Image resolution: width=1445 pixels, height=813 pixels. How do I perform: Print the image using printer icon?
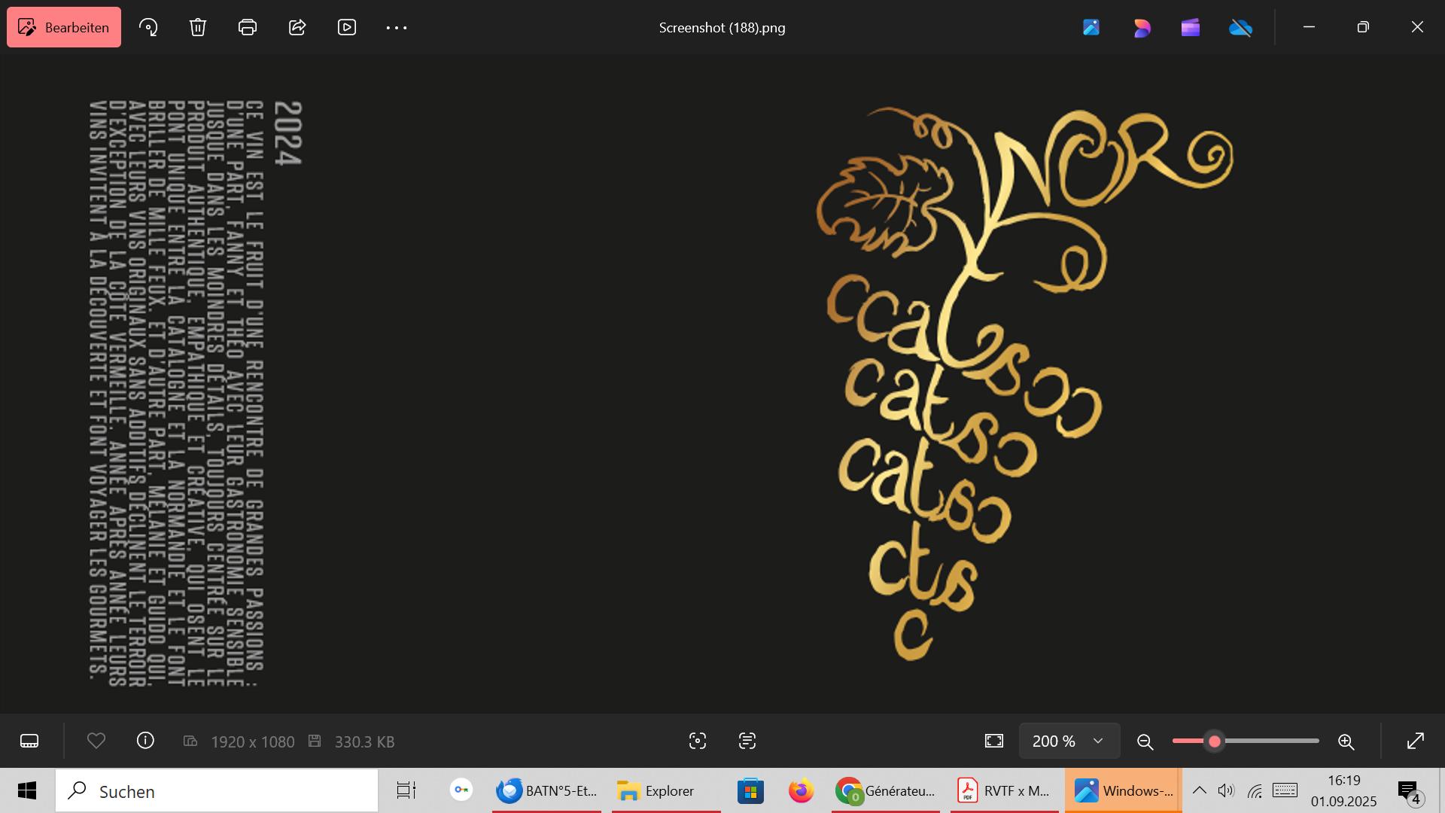pyautogui.click(x=248, y=28)
